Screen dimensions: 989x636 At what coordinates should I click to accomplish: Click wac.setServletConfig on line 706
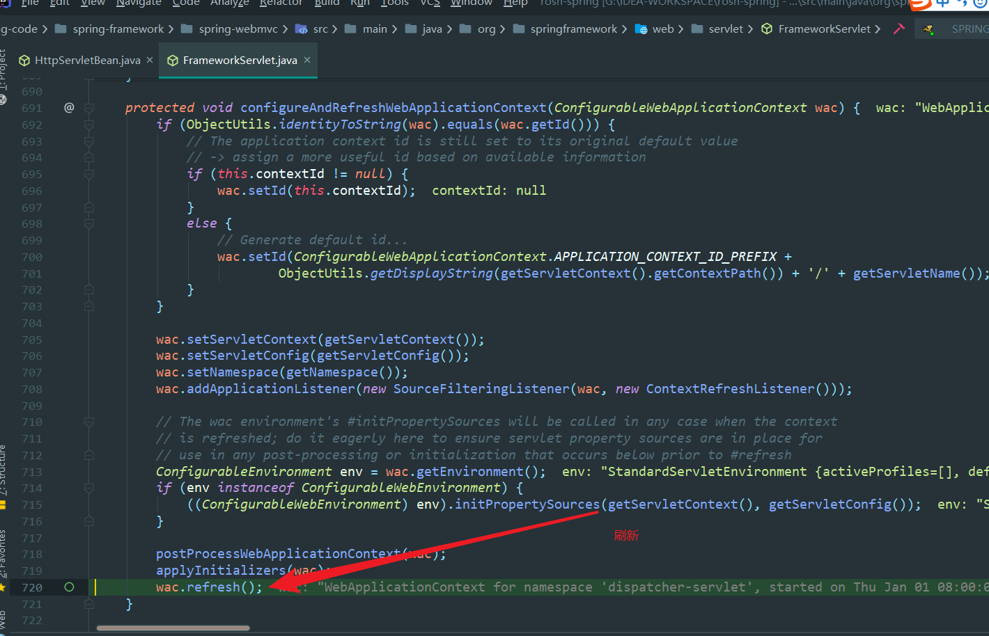click(x=232, y=356)
